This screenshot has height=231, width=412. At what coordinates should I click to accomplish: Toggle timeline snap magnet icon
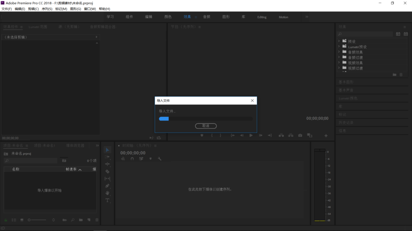point(132,159)
